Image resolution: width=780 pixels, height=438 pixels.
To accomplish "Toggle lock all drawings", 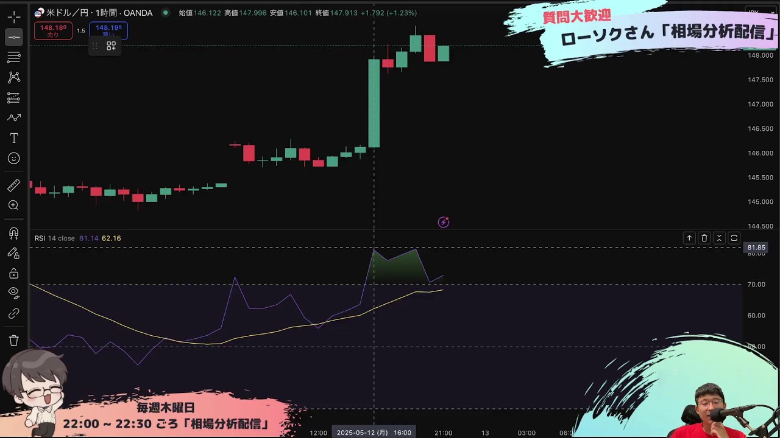I will click(13, 273).
